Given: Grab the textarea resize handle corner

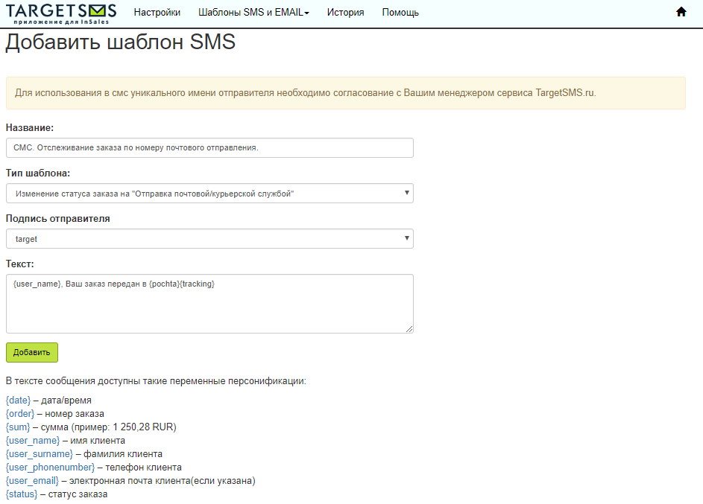Looking at the screenshot, I should 409,330.
